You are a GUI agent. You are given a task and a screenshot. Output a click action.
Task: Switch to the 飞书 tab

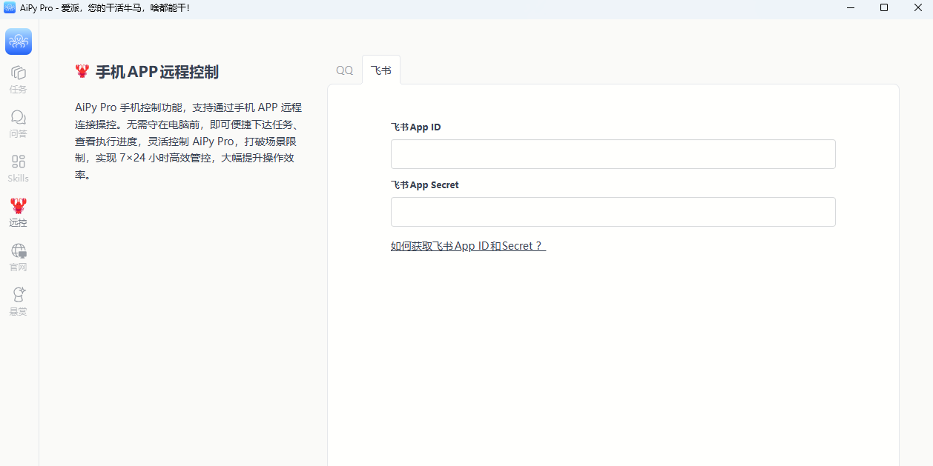[x=380, y=70]
